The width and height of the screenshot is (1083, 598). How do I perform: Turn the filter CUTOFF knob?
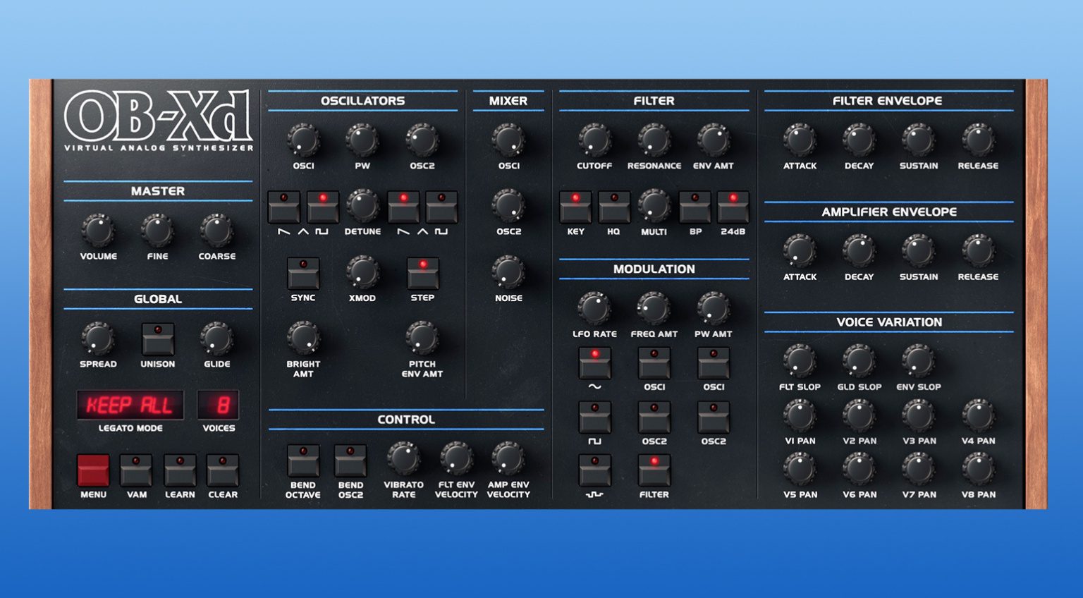(594, 141)
